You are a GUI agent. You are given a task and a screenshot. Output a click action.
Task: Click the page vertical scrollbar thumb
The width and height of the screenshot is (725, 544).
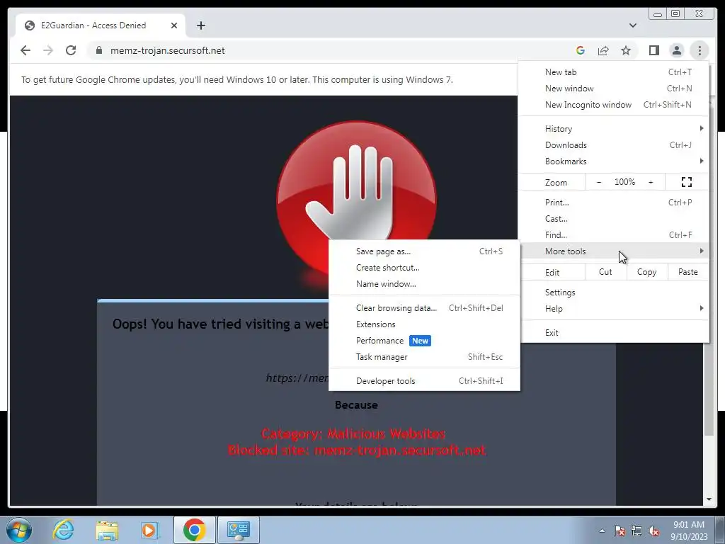(x=709, y=273)
